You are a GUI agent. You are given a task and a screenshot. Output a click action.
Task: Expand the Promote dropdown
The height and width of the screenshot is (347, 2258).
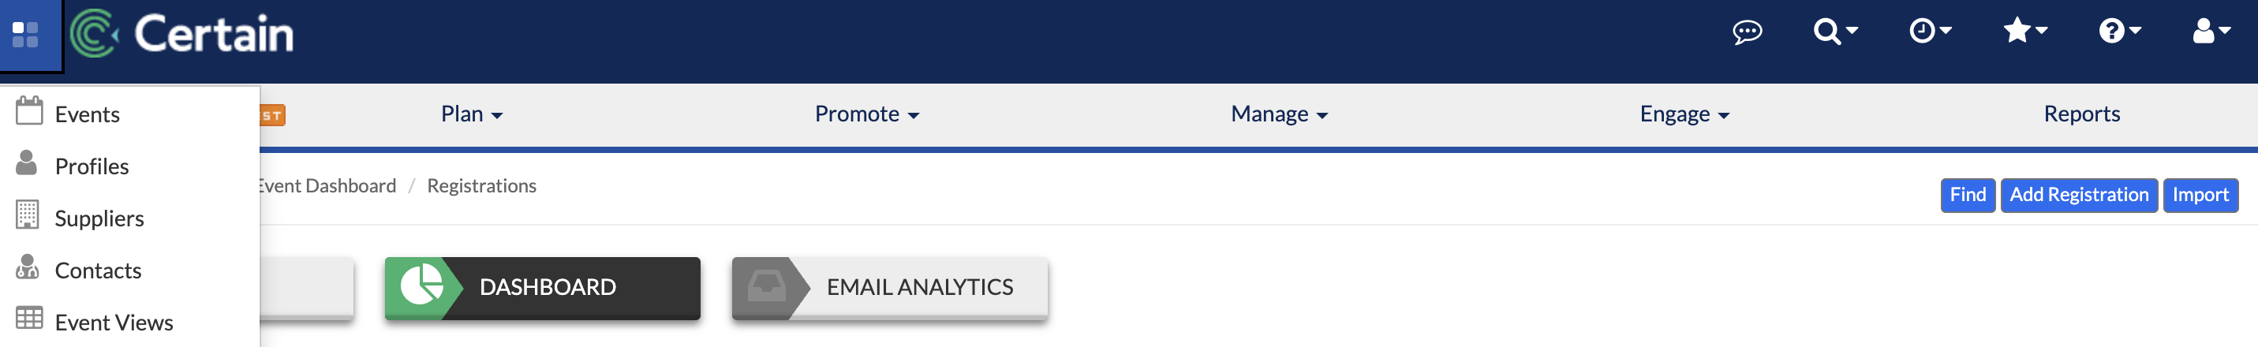(x=867, y=114)
